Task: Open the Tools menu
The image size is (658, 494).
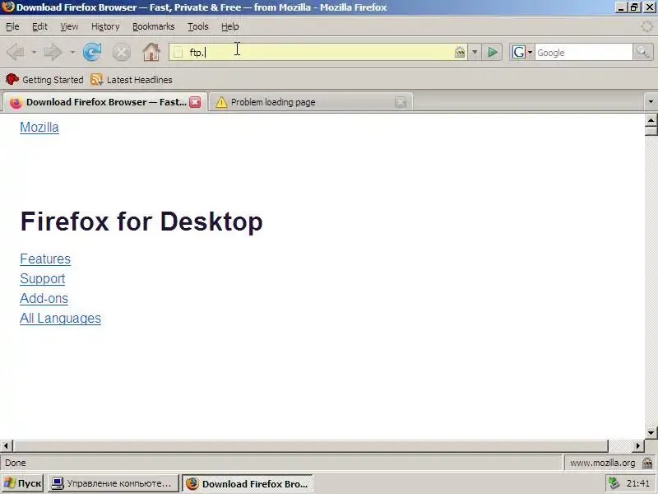Action: coord(198,26)
